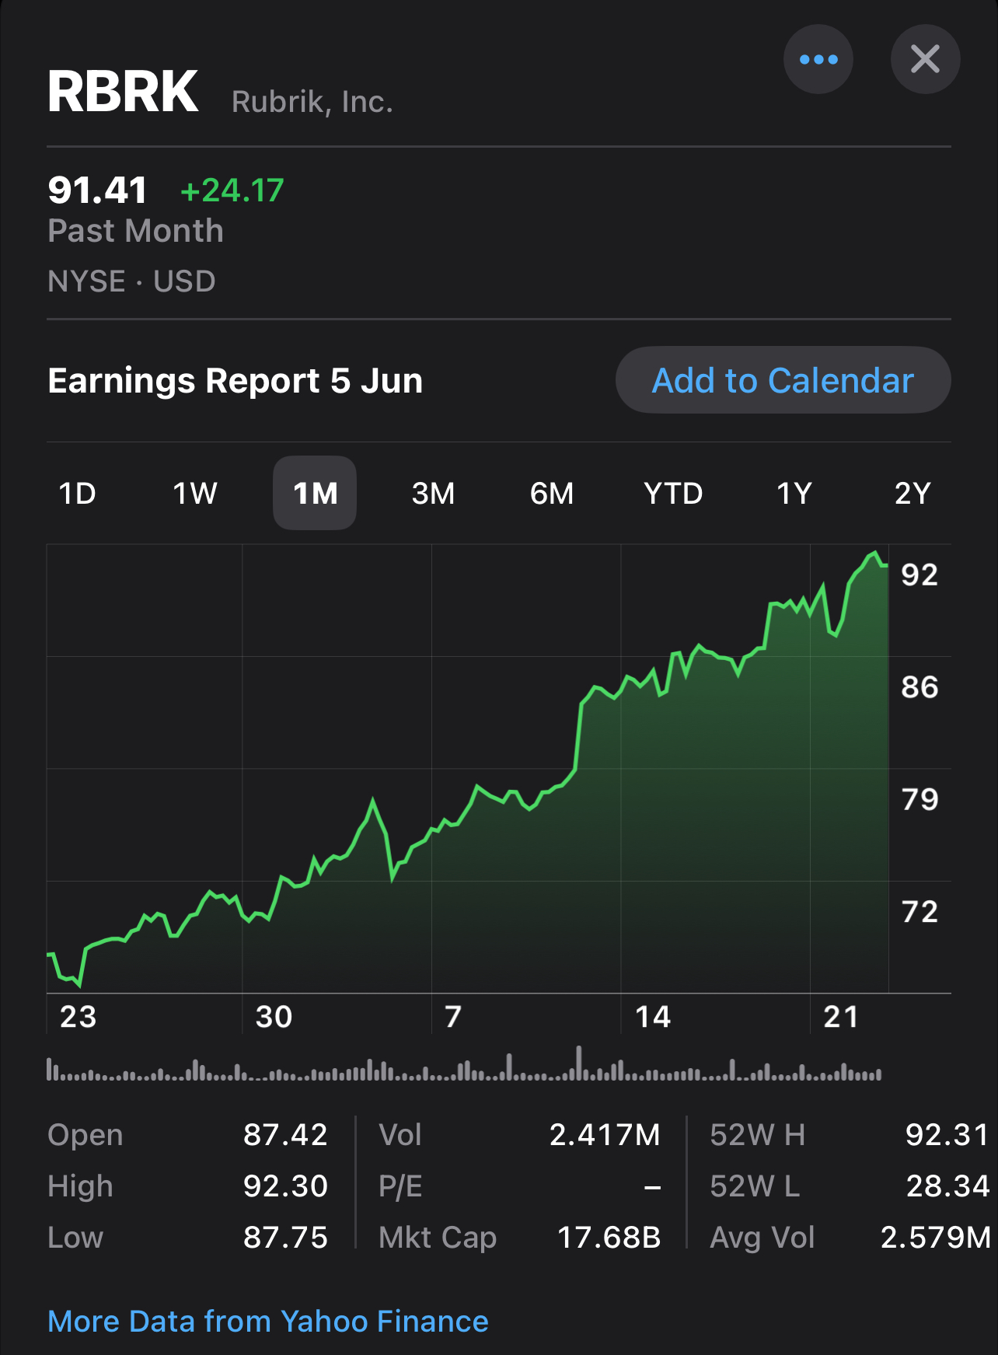The height and width of the screenshot is (1355, 998).
Task: Tap the Open value 87.42
Action: 285,1135
